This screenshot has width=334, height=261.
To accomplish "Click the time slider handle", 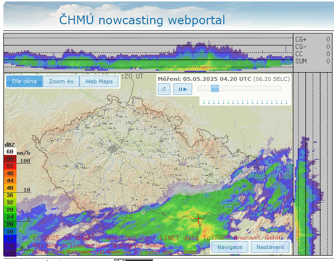I will point(215,89).
